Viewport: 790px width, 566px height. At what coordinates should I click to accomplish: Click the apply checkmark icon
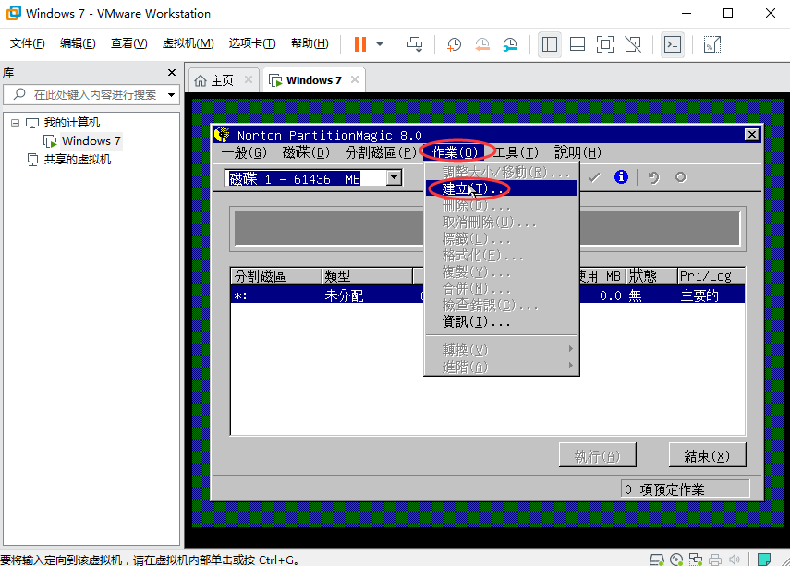point(594,177)
